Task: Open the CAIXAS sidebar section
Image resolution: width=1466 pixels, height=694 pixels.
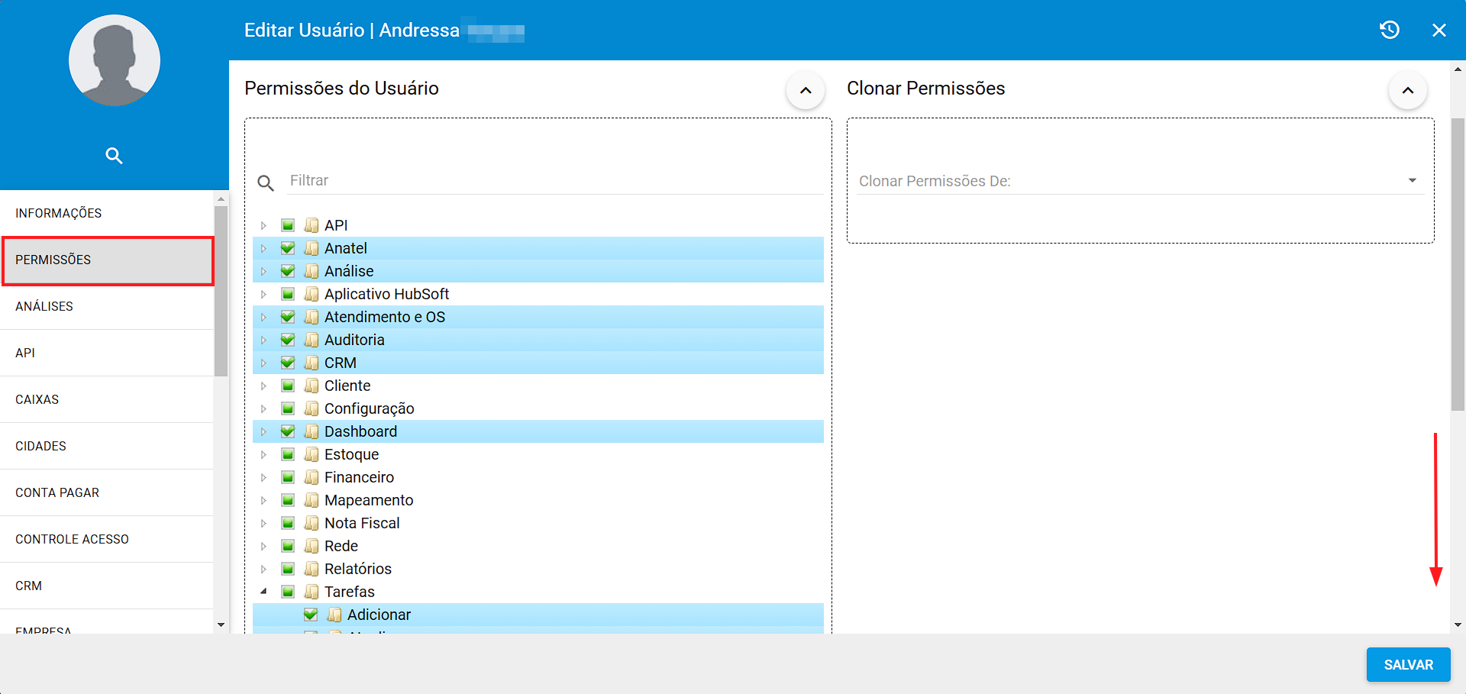Action: point(107,399)
